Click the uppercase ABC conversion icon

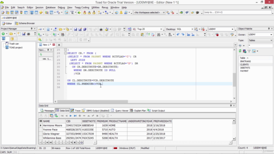pos(188,35)
